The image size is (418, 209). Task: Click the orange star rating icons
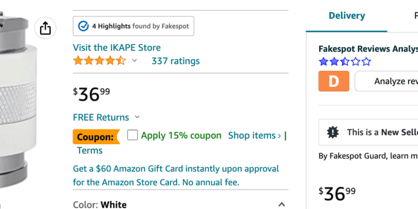[x=100, y=61]
